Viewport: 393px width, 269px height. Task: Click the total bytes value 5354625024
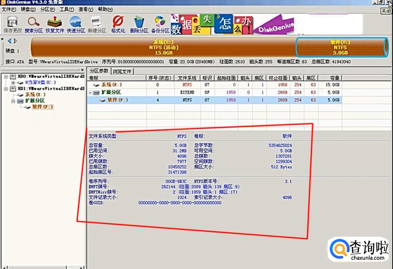click(x=280, y=145)
